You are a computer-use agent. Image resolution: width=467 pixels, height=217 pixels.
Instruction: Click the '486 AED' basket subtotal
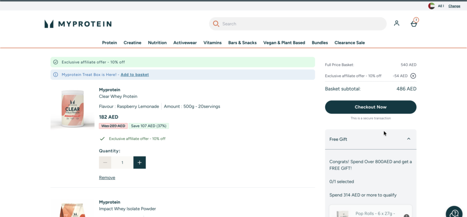click(406, 89)
